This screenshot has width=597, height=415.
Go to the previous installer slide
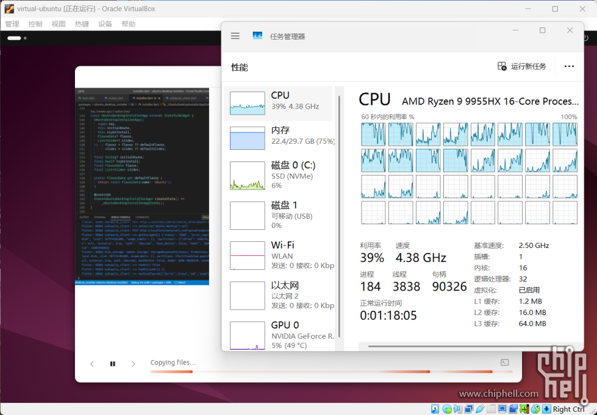[92, 364]
